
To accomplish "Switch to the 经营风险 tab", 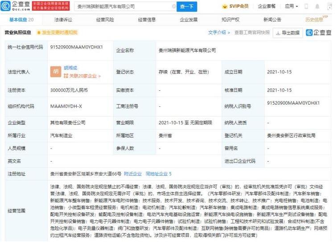I will tap(105, 20).
